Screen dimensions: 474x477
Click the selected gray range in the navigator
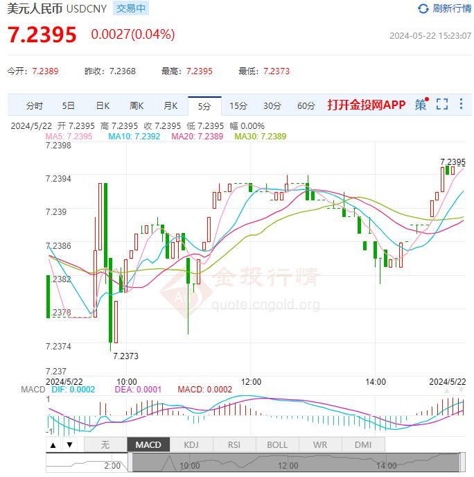point(297,462)
